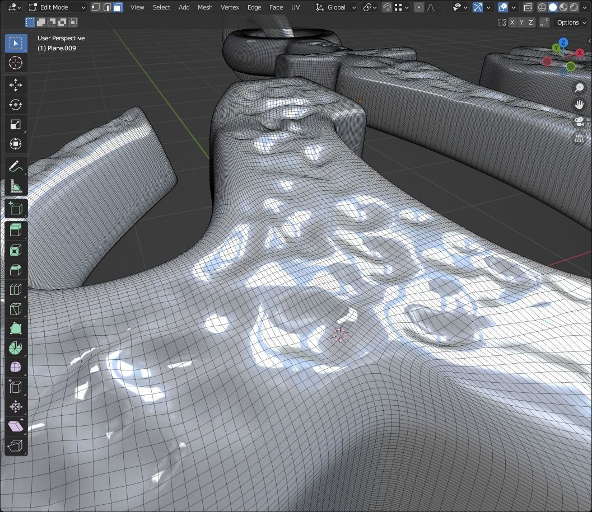Open the Mesh menu
This screenshot has height=512, width=592.
(205, 7)
